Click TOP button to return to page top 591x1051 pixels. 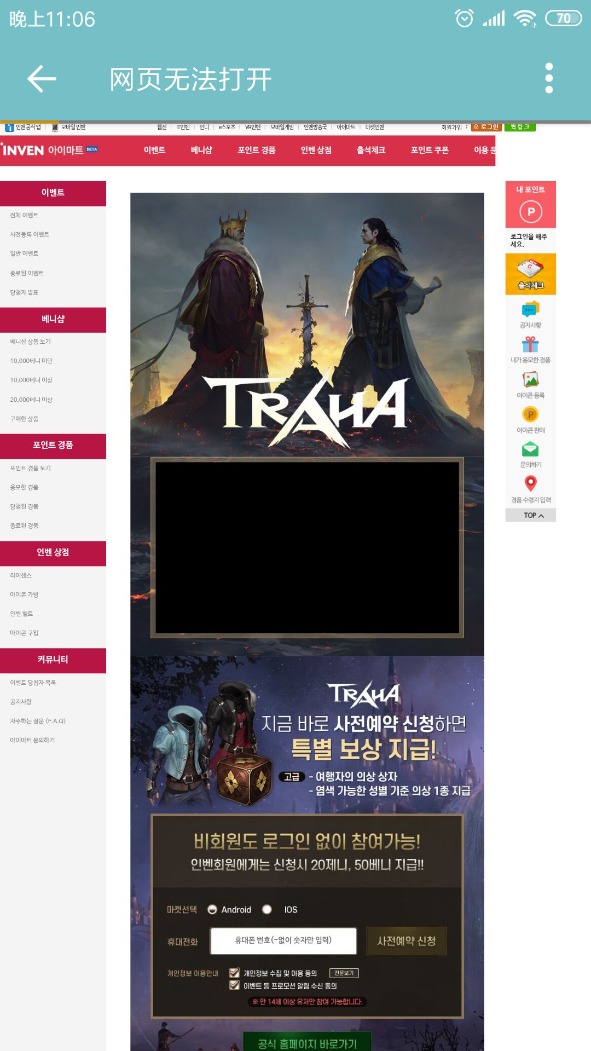531,515
